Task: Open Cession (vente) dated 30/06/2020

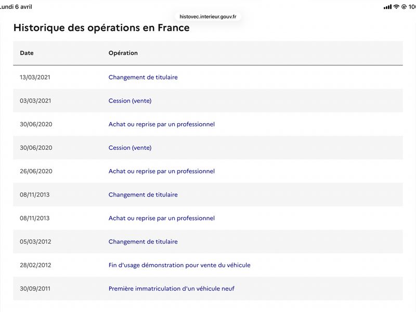Action: 130,148
